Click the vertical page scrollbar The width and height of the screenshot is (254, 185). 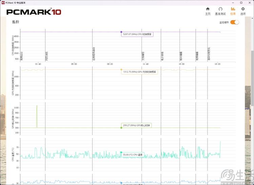pyautogui.click(x=253, y=78)
